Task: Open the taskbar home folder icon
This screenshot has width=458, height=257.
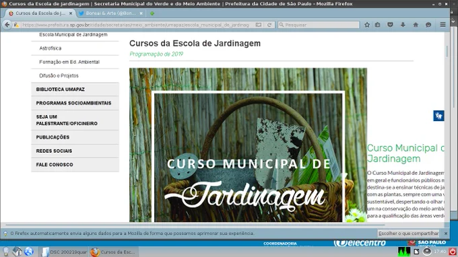Action: click(18, 252)
